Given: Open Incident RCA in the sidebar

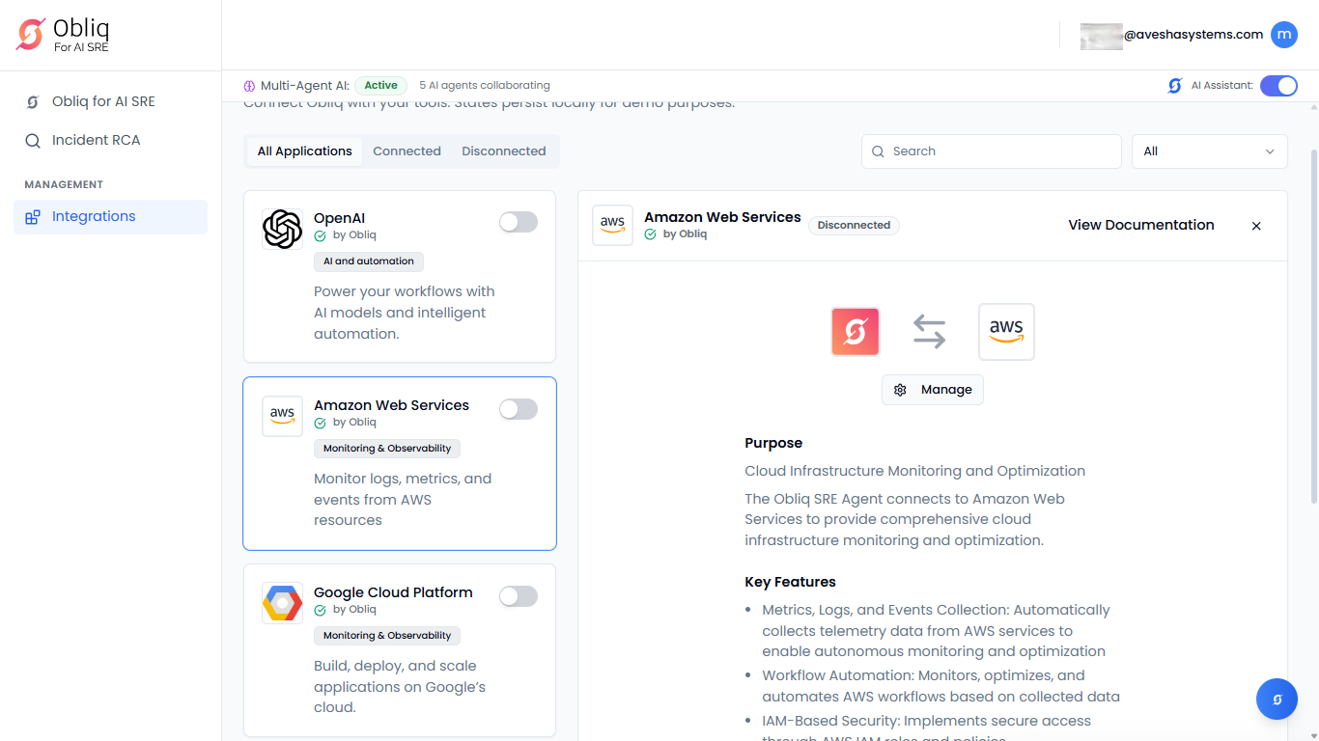Looking at the screenshot, I should [96, 140].
